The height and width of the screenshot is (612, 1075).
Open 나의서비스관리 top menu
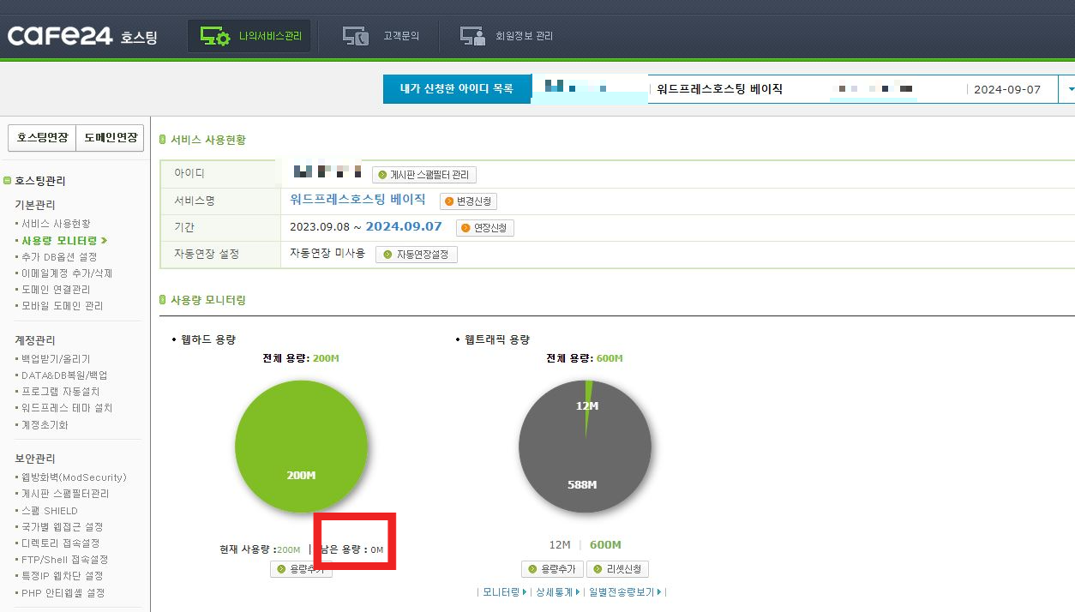[x=249, y=36]
